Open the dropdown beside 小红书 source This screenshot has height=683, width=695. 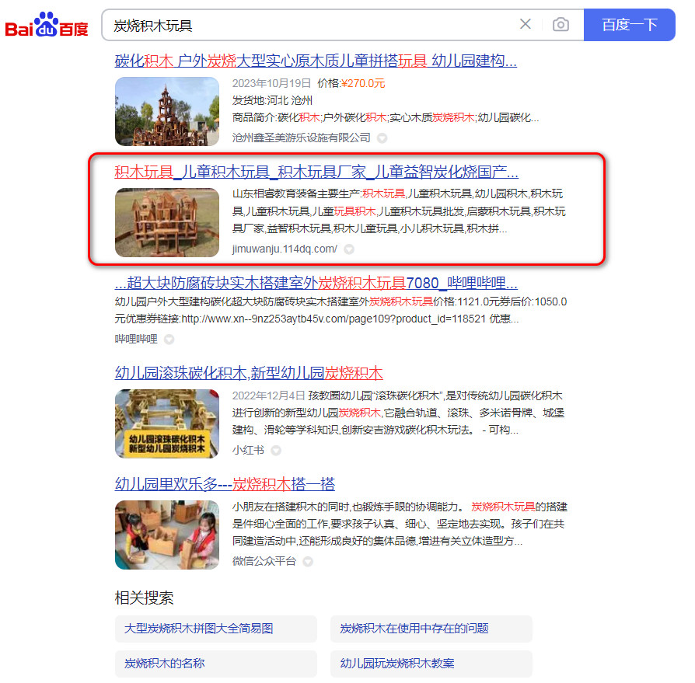(x=277, y=450)
